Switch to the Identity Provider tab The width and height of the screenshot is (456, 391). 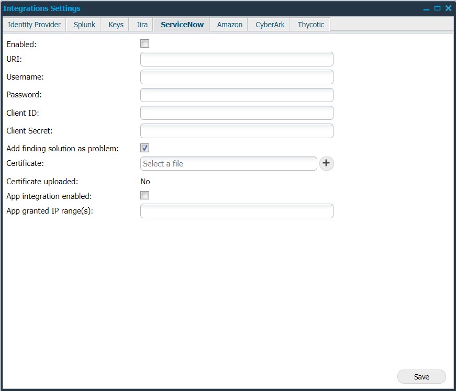coord(34,24)
